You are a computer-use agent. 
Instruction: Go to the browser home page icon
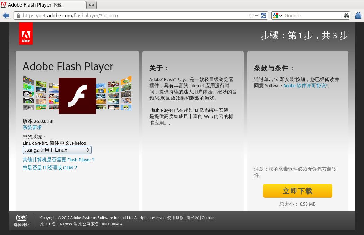pyautogui.click(x=358, y=16)
